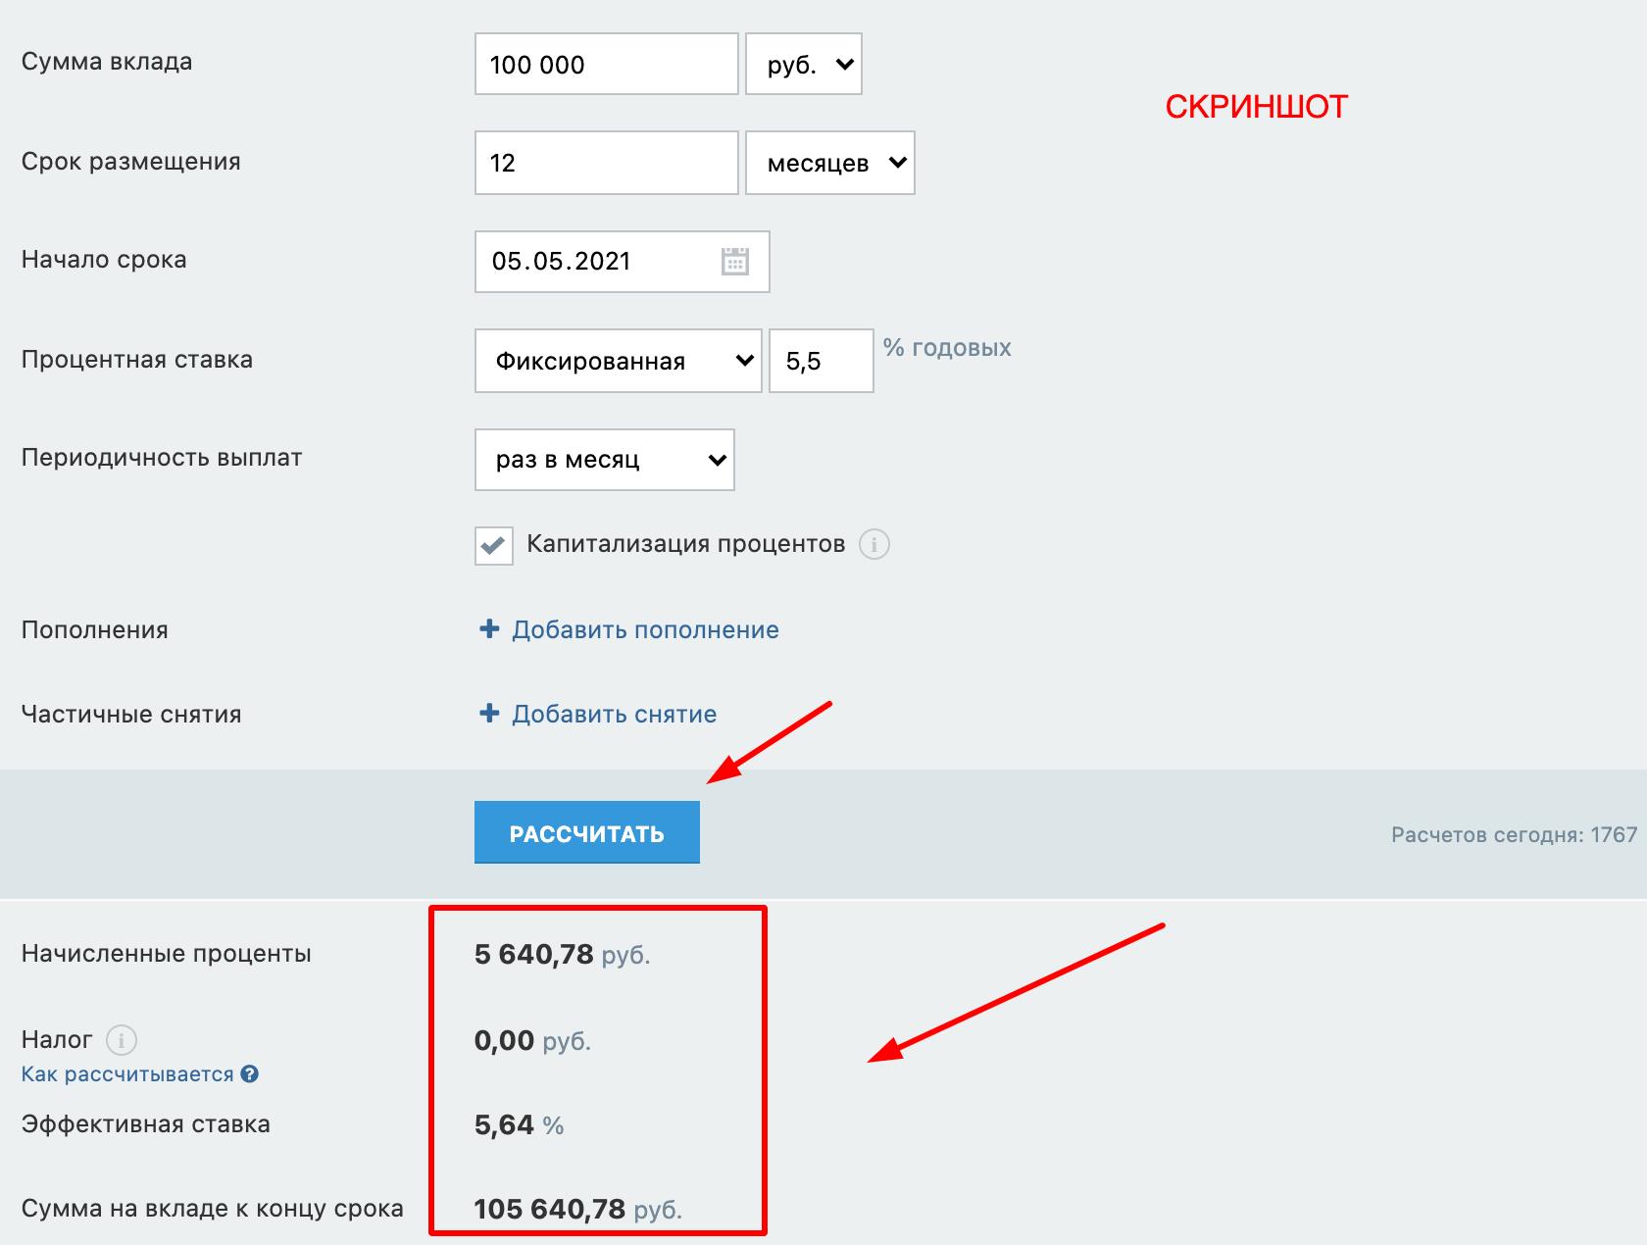1647x1245 pixels.
Task: Click the % годовых label
Action: point(947,347)
